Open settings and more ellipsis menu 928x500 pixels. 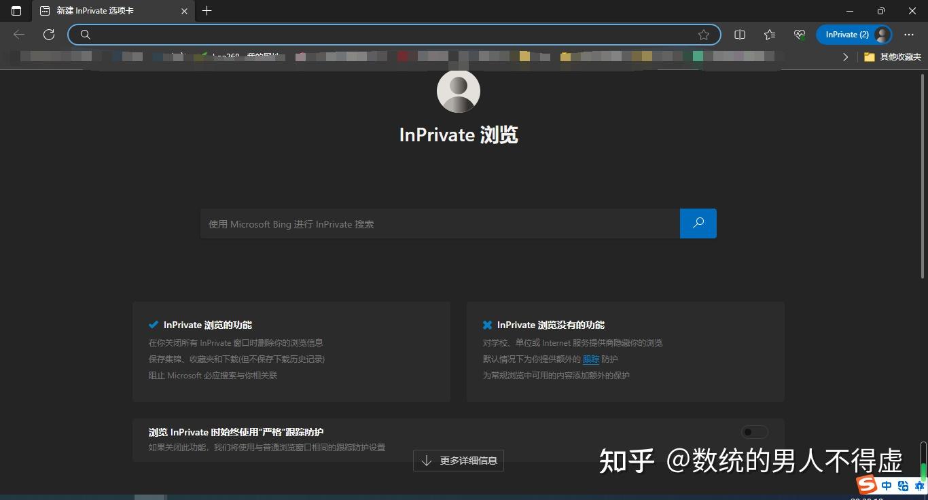[909, 35]
